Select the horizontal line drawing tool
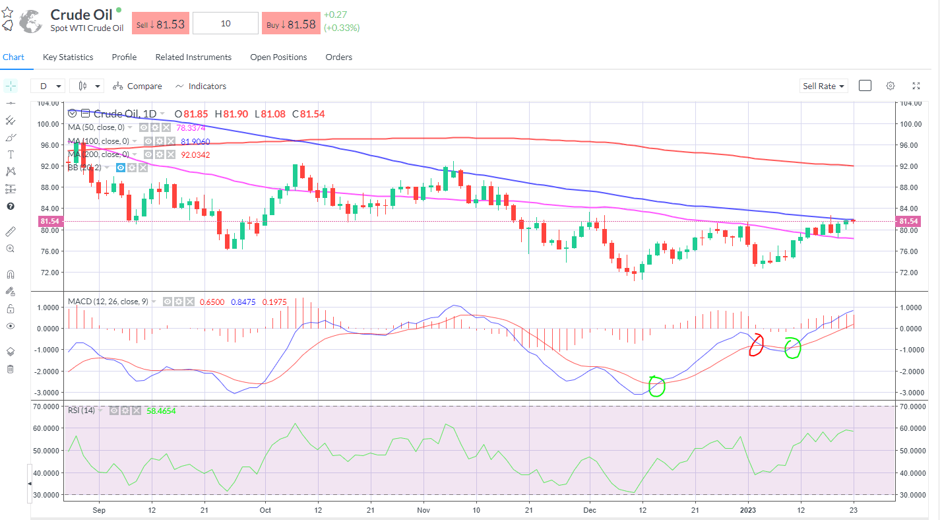 coord(11,104)
